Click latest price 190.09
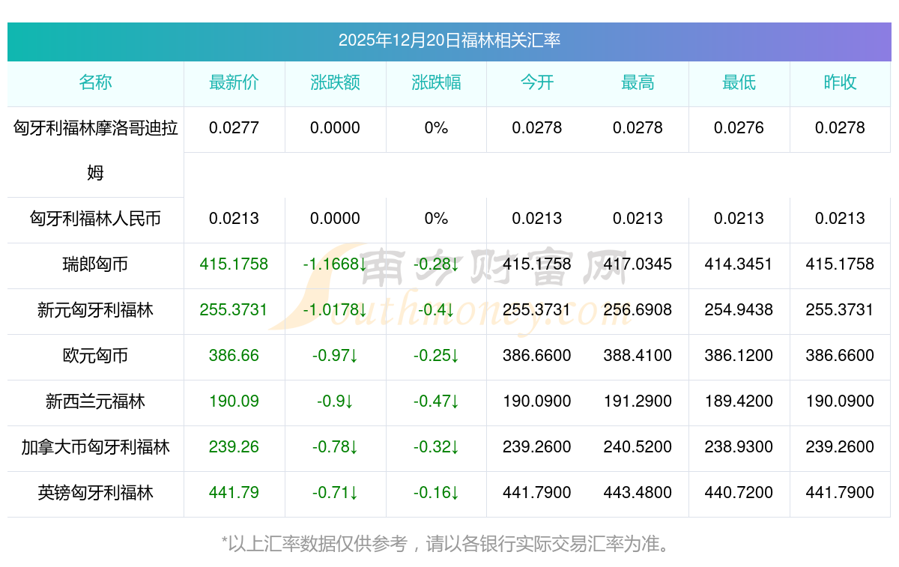The width and height of the screenshot is (899, 567). 234,401
